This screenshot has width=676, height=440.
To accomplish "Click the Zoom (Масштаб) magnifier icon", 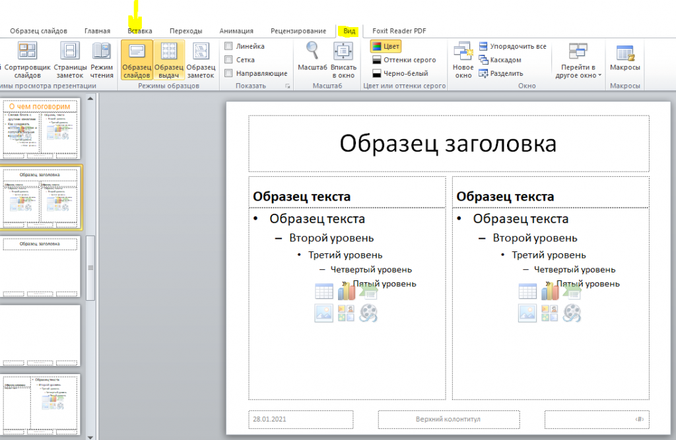I will pos(312,50).
